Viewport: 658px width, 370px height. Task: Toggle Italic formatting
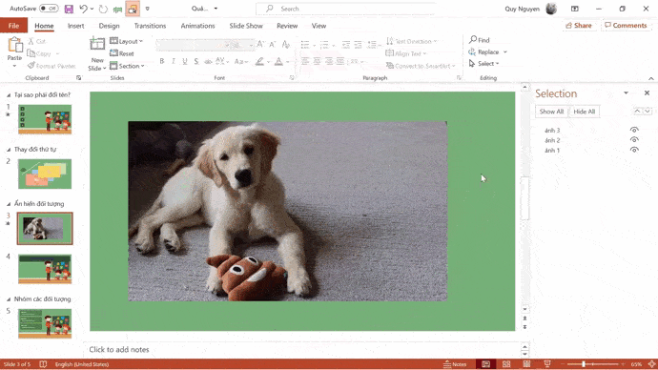pos(174,61)
